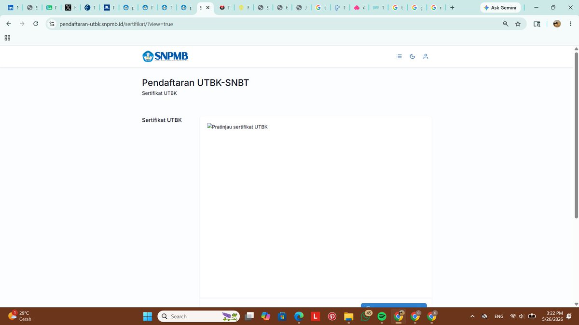Image resolution: width=579 pixels, height=325 pixels.
Task: Open weather widget showing 29°C Cerah
Action: click(x=20, y=316)
